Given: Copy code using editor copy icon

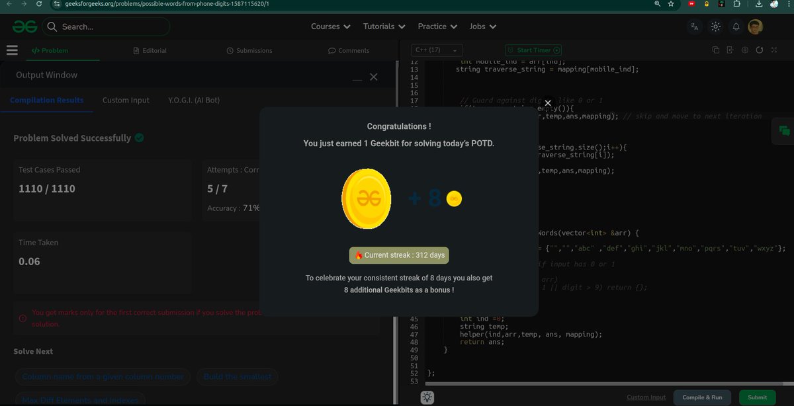Looking at the screenshot, I should [x=715, y=50].
